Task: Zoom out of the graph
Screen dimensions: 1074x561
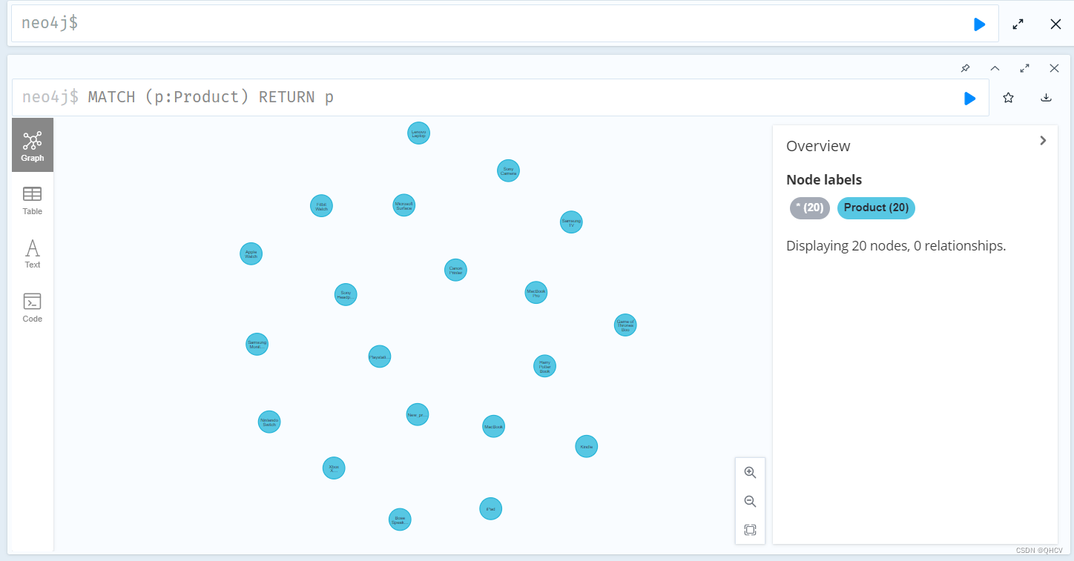Action: (x=750, y=502)
